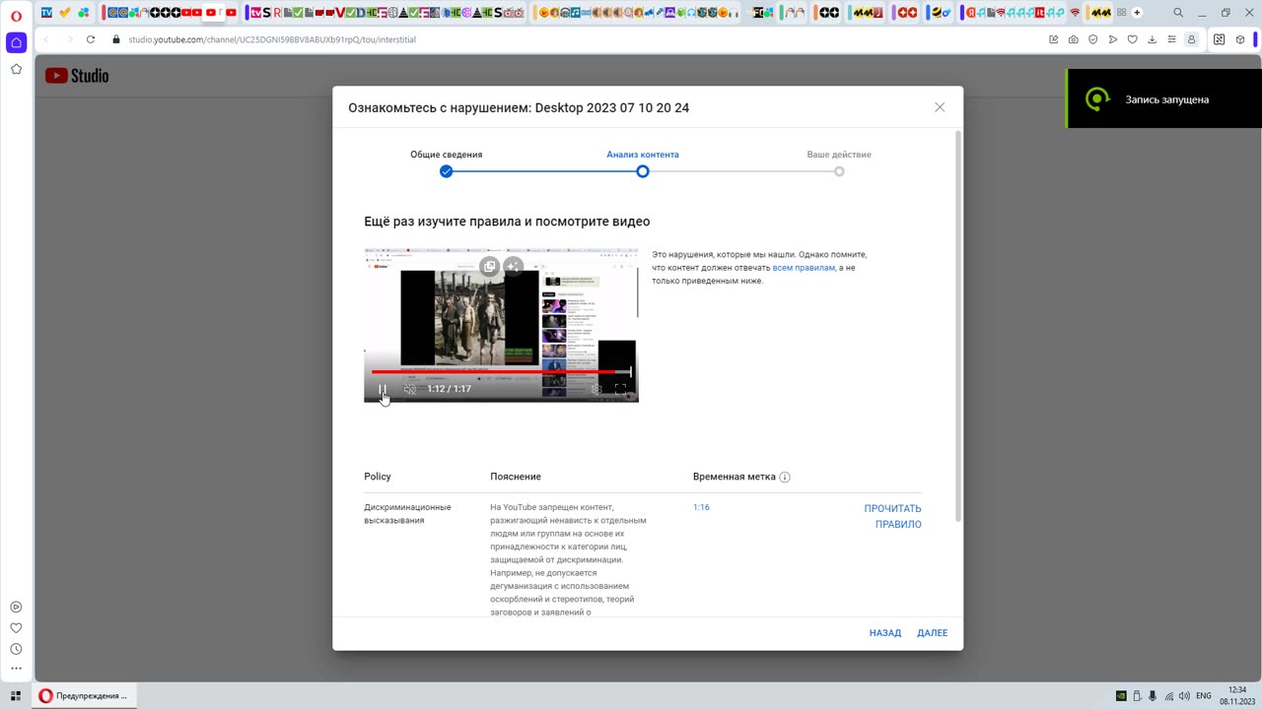This screenshot has width=1262, height=709.
Task: Add page to bookmarks with heart icon
Action: coord(1133,39)
